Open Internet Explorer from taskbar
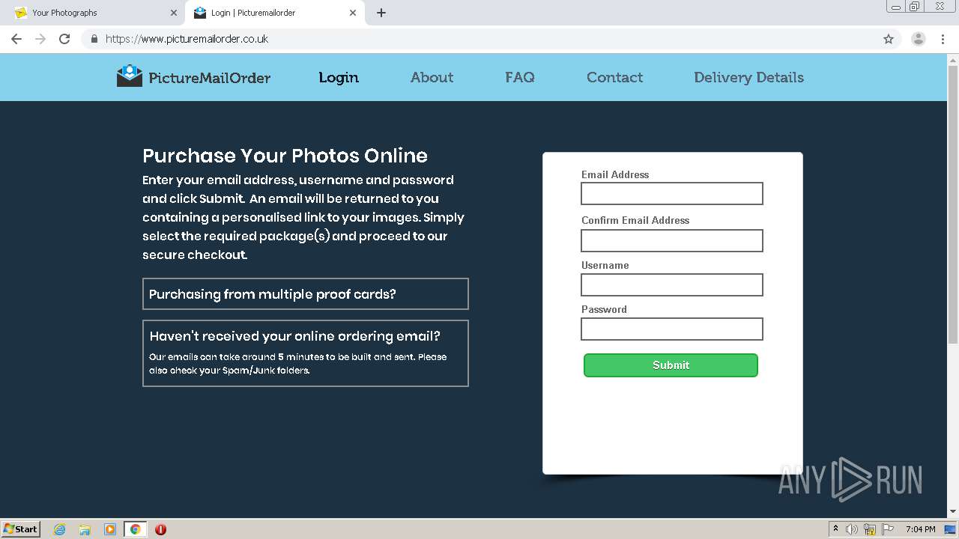 pos(59,529)
